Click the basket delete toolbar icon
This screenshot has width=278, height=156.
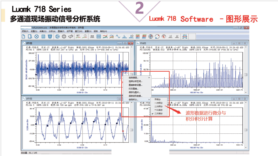[x=50, y=36]
